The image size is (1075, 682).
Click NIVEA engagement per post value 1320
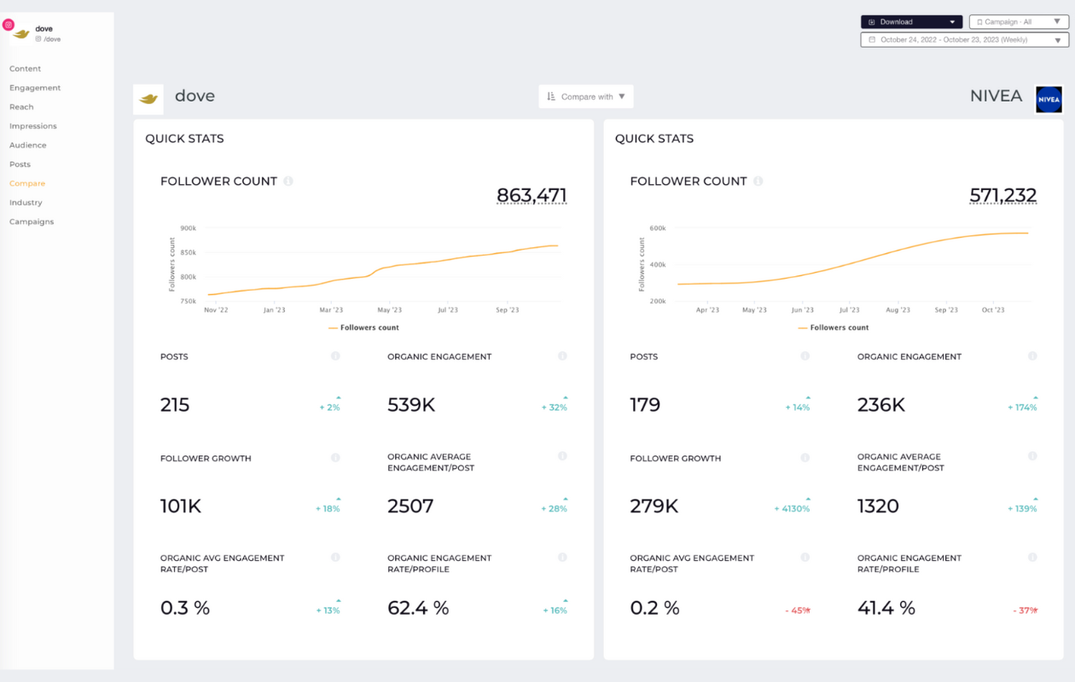(878, 506)
